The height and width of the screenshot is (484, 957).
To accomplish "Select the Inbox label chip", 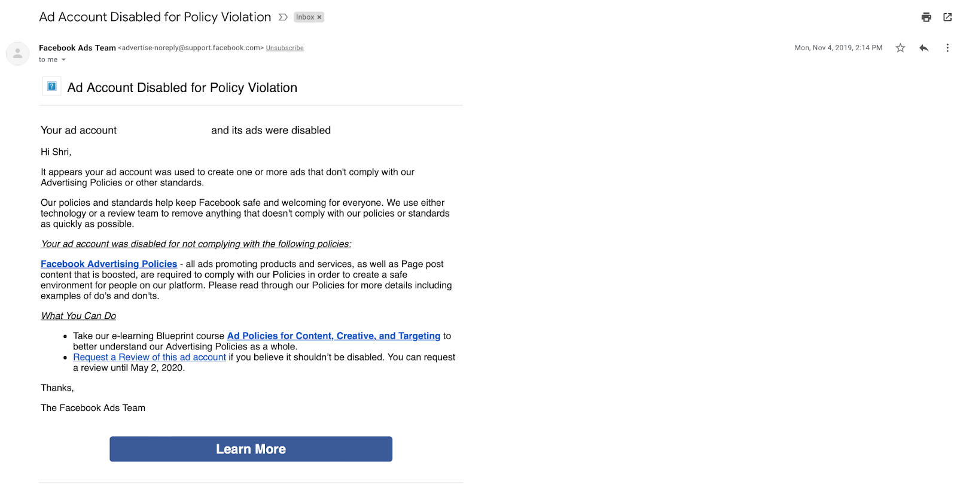I will (309, 17).
